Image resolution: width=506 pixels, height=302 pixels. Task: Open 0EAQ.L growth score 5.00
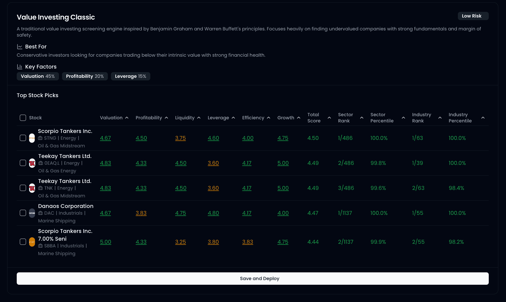coord(283,163)
